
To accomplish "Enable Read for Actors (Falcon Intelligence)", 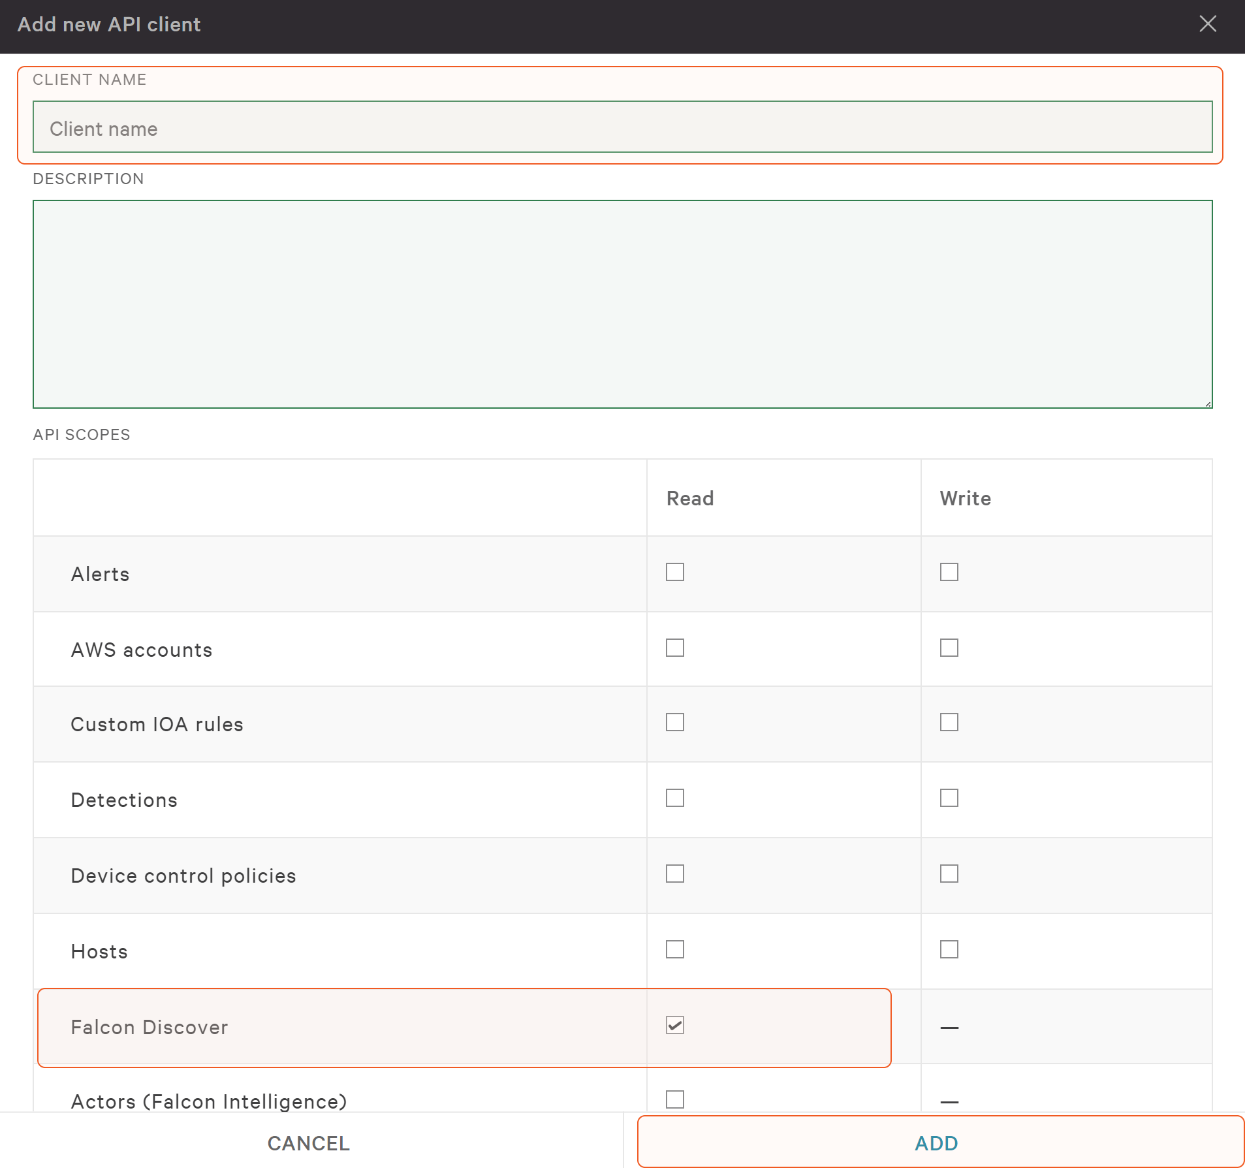I will (674, 1099).
